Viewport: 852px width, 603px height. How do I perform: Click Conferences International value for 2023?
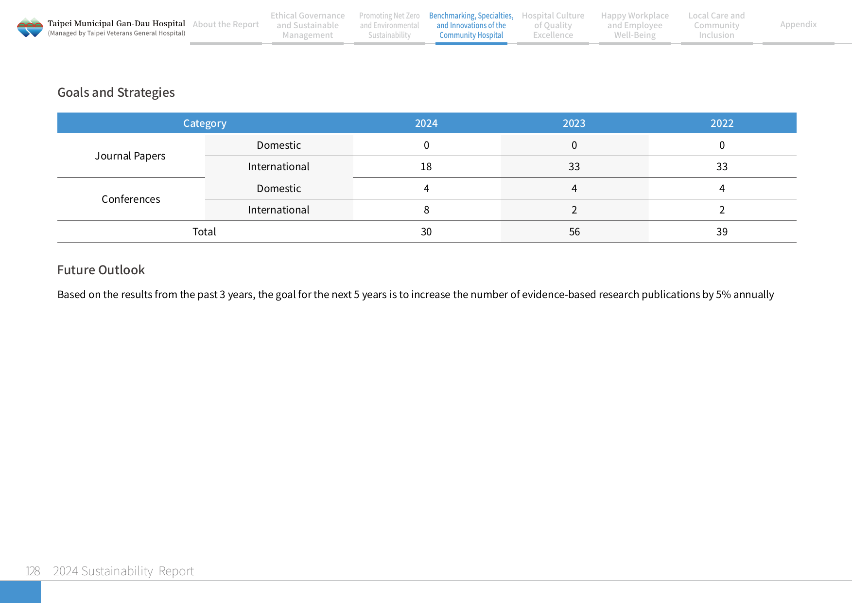tap(574, 210)
